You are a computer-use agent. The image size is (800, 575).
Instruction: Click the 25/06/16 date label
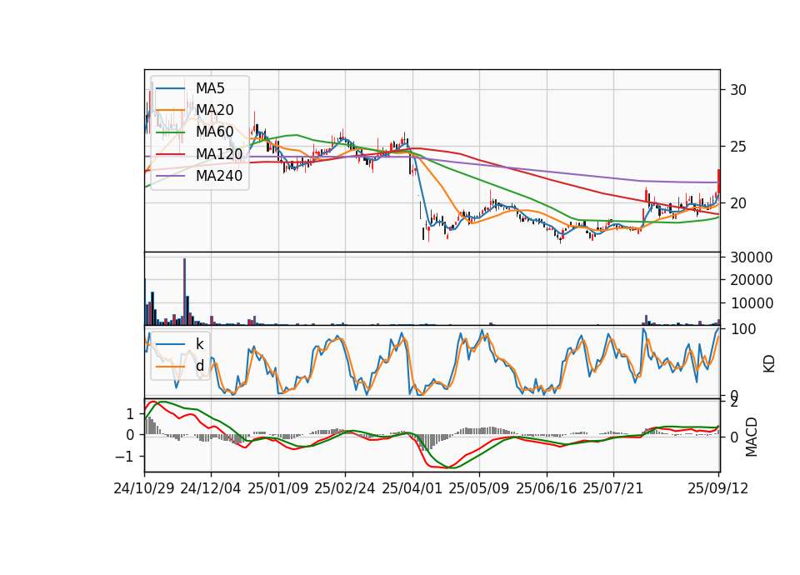(x=547, y=488)
